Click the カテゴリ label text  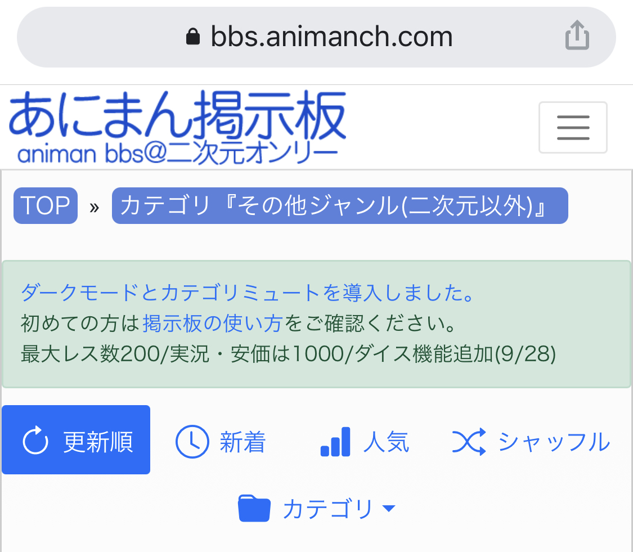click(327, 509)
